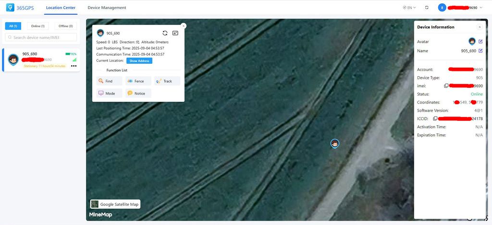The height and width of the screenshot is (225, 492).
Task: Edit the device Avatar
Action: (480, 41)
